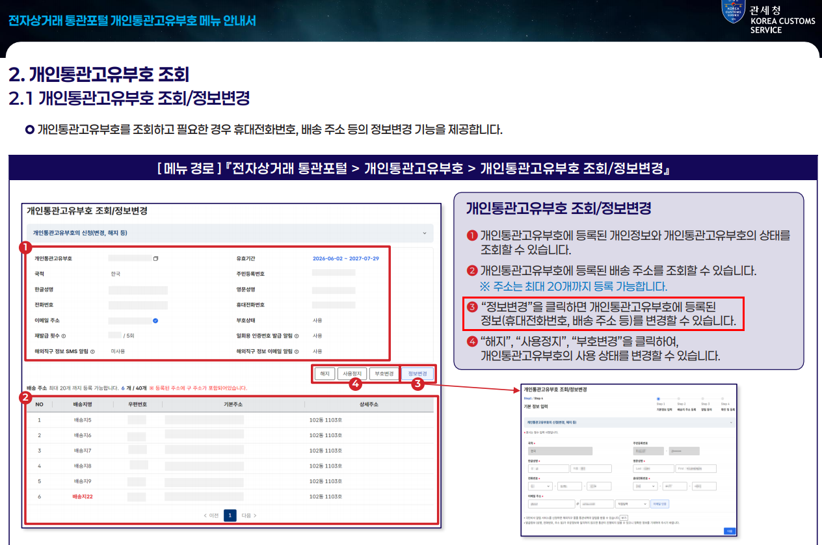This screenshot has width=822, height=545.
Task: Select the 배송지6 row name
Action: click(83, 435)
